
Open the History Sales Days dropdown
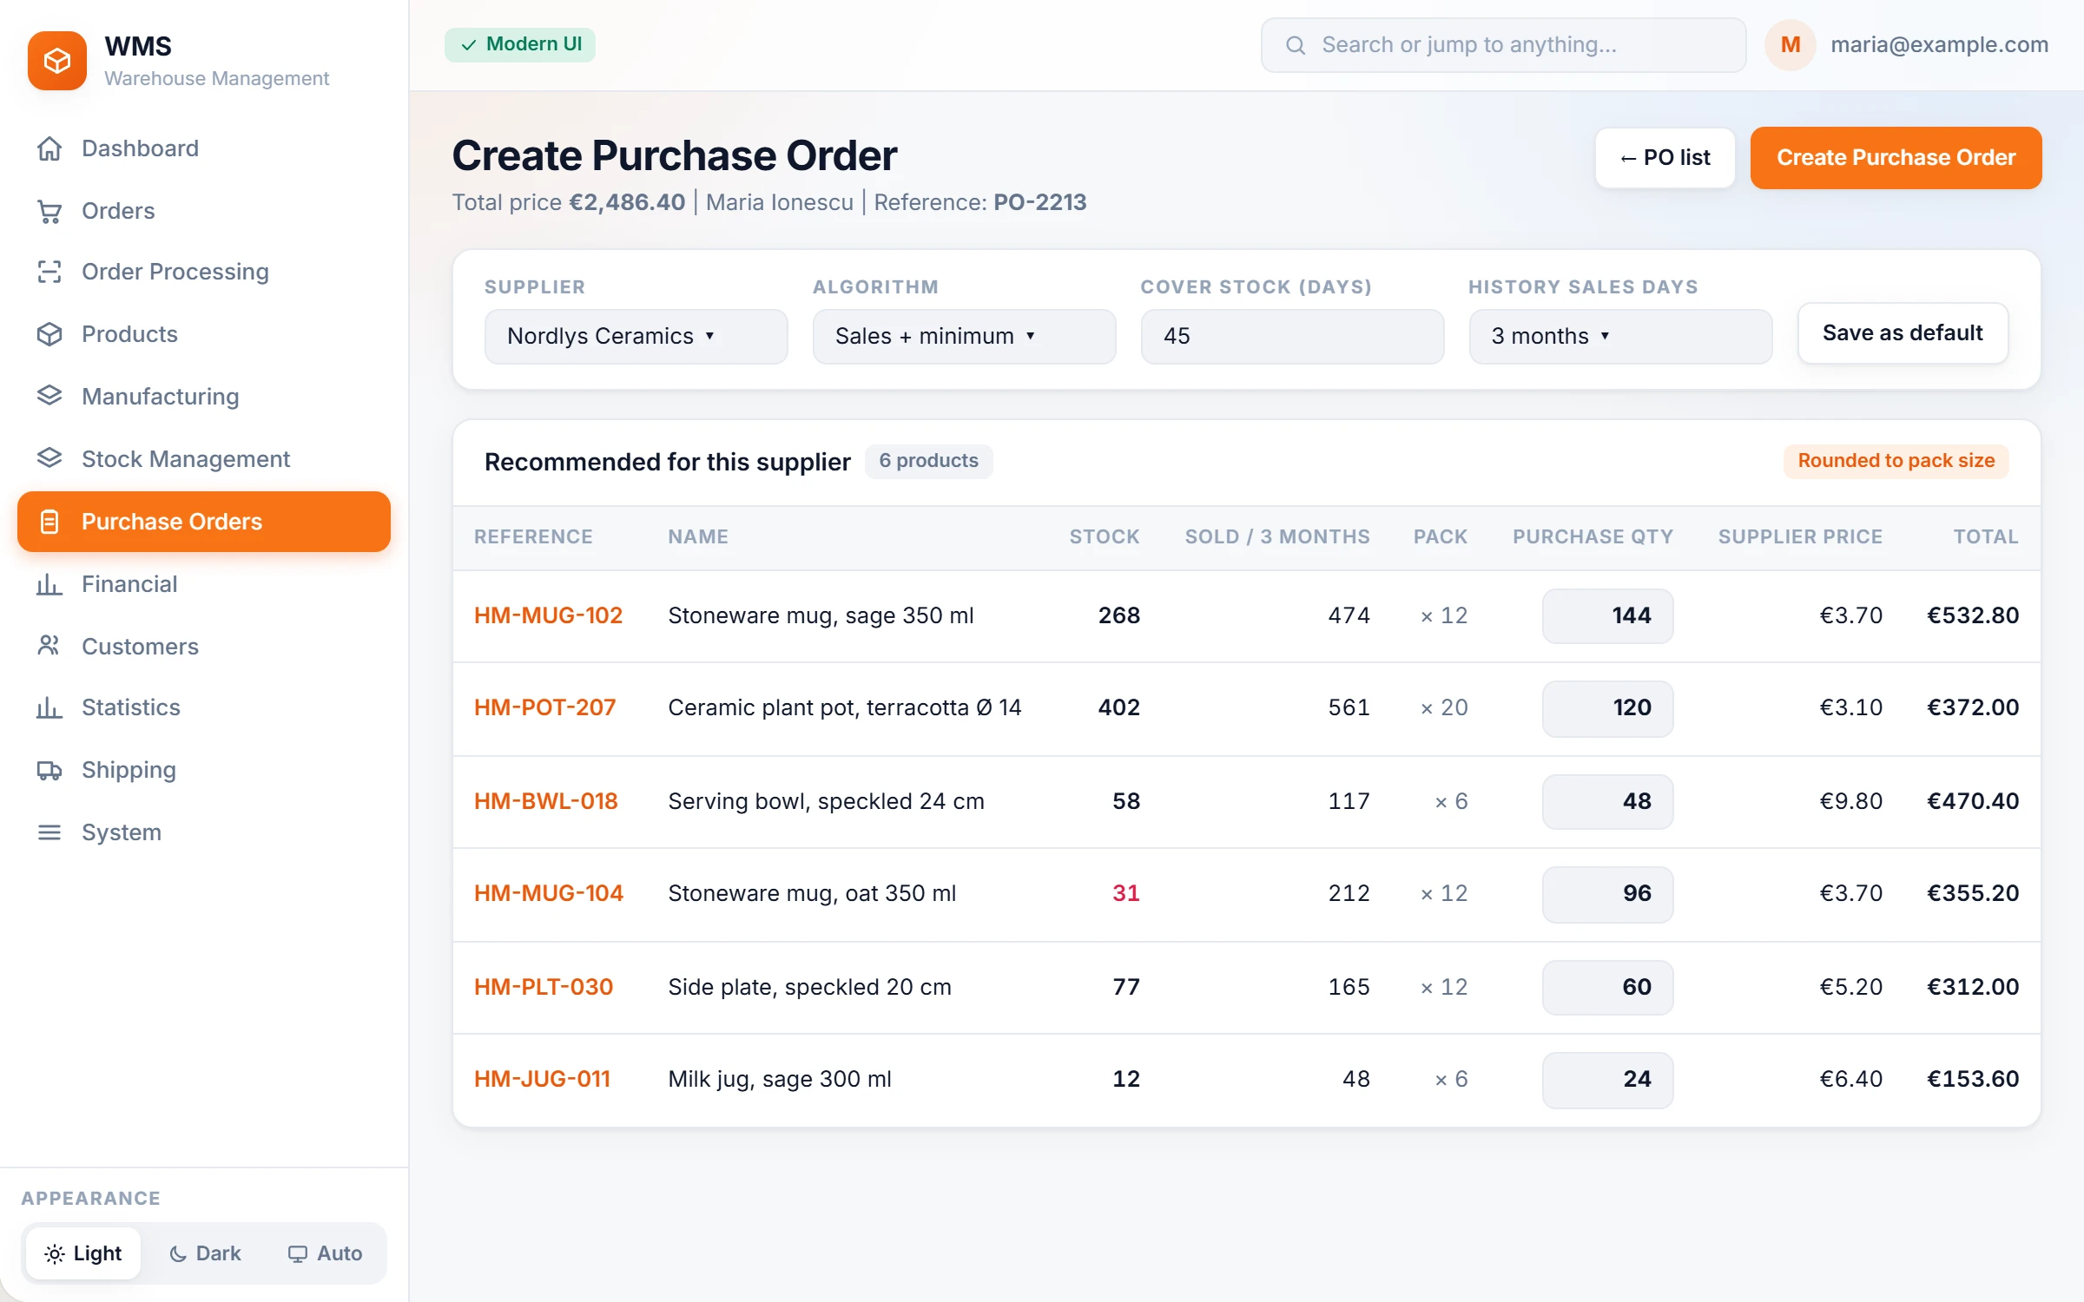tap(1620, 337)
